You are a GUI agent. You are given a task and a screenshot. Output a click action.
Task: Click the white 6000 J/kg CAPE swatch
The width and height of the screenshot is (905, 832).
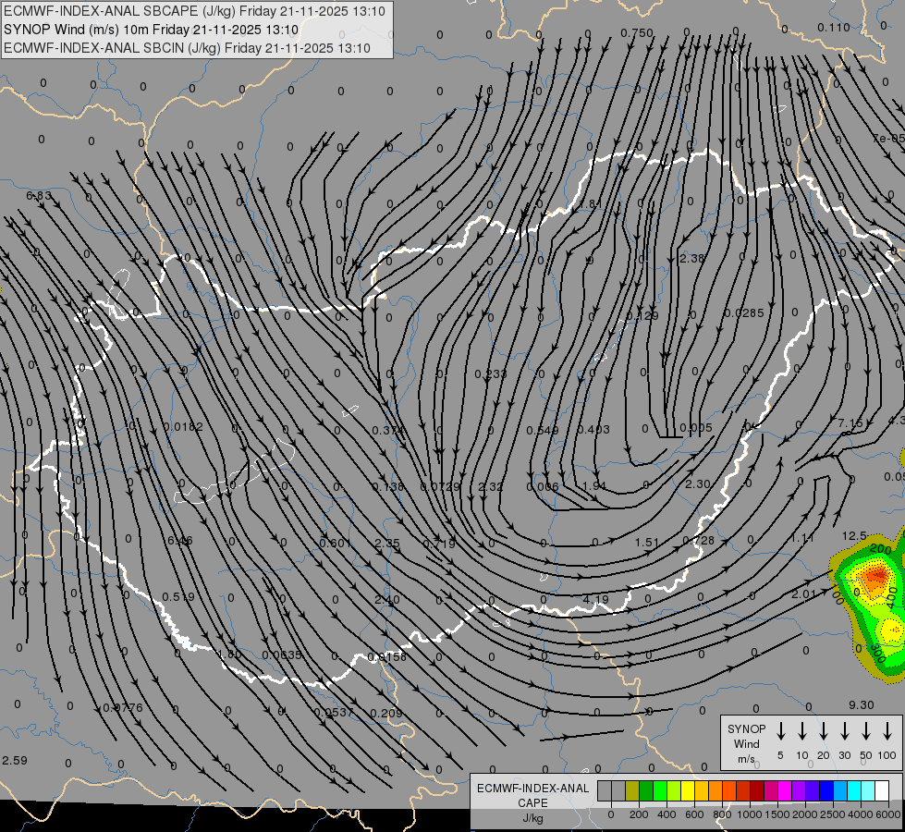tap(882, 791)
